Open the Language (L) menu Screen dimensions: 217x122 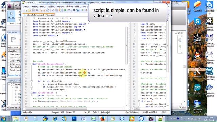point(70,6)
